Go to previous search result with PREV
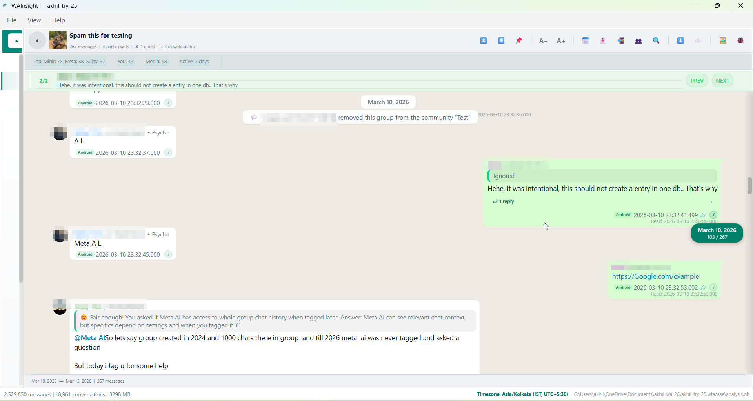Screen dimensions: 753x401 [697, 81]
